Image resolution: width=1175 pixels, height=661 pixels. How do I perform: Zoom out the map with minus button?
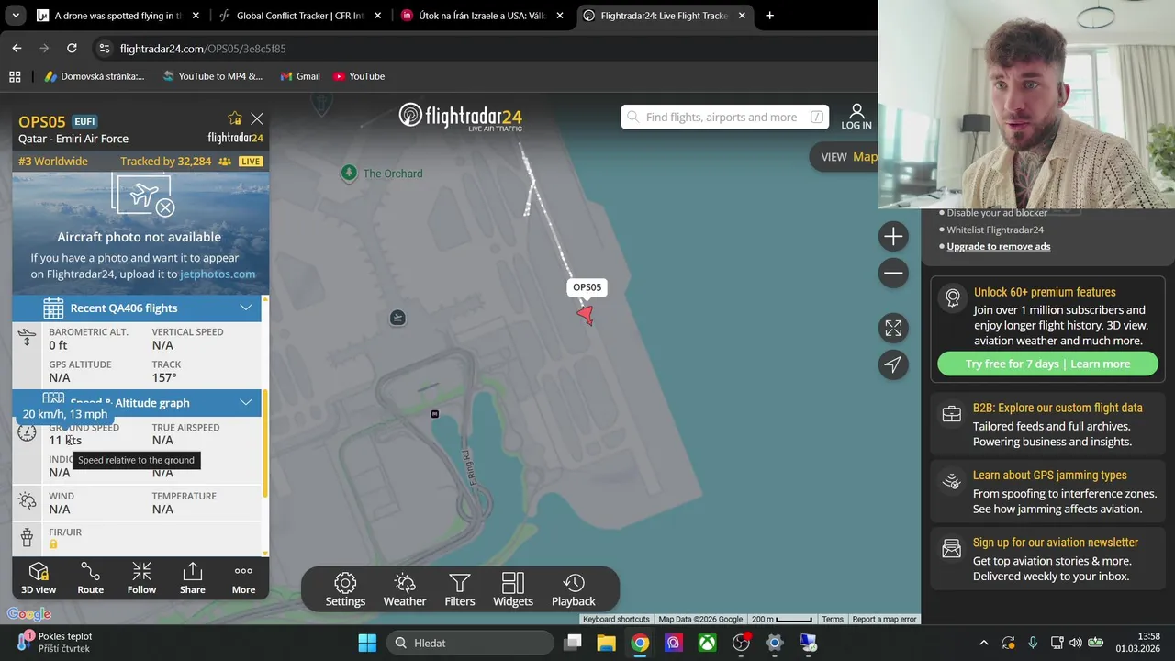[893, 274]
